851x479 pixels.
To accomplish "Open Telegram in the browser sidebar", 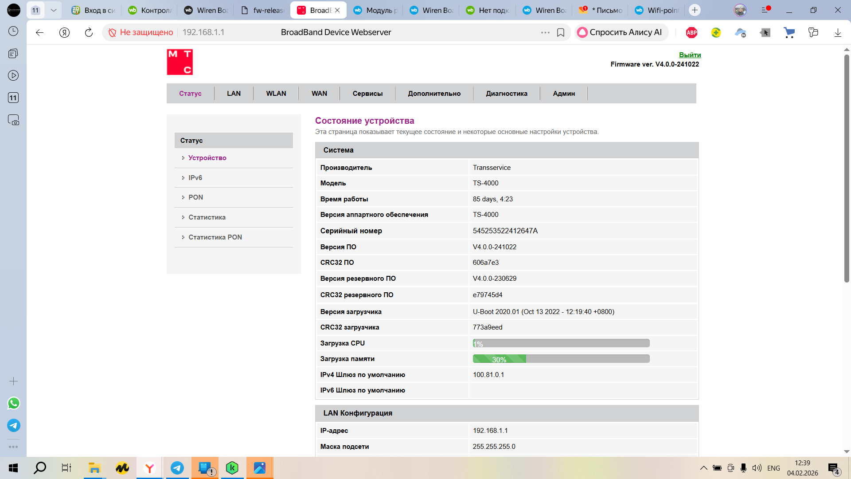I will tap(14, 425).
